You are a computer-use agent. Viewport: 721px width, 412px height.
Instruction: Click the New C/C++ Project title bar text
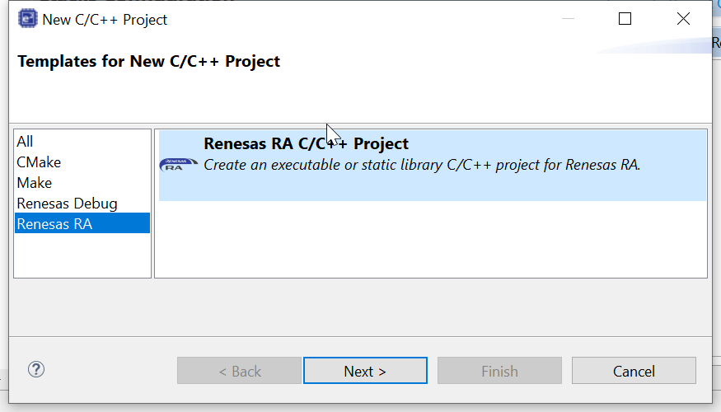pyautogui.click(x=105, y=19)
